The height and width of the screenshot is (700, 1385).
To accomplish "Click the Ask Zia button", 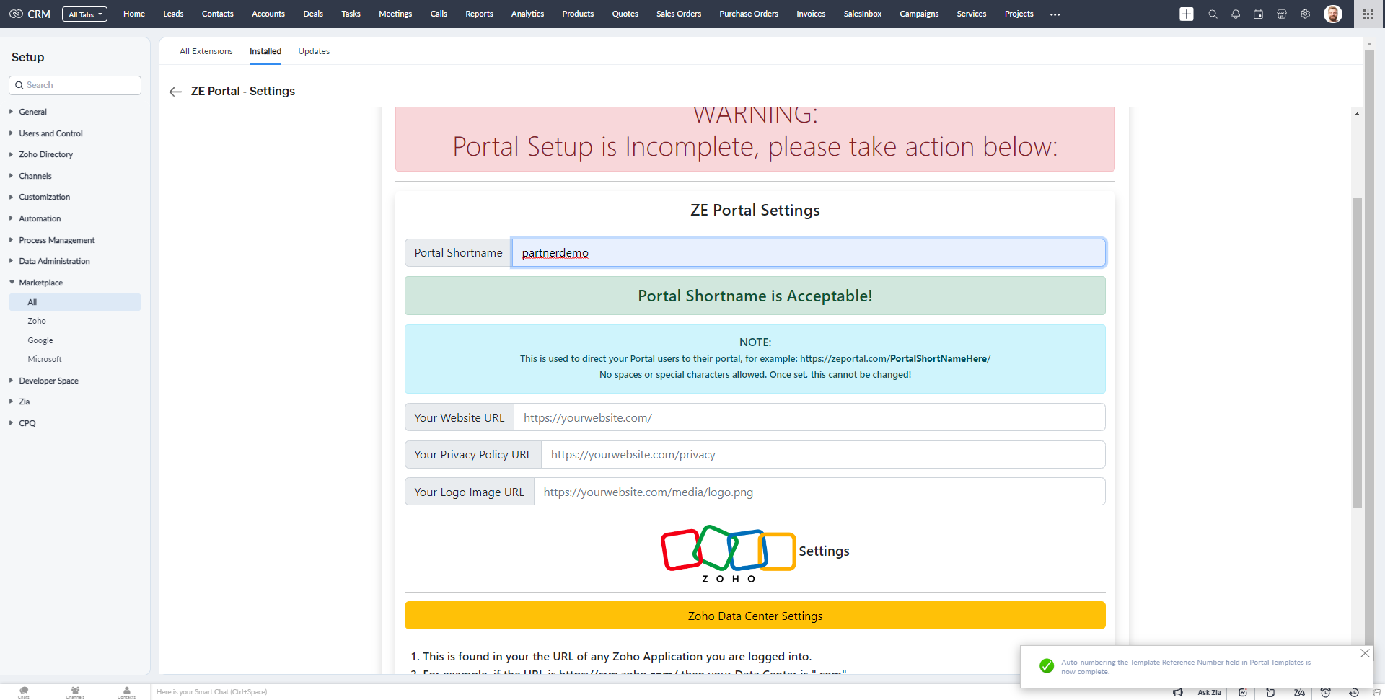I will (1210, 693).
